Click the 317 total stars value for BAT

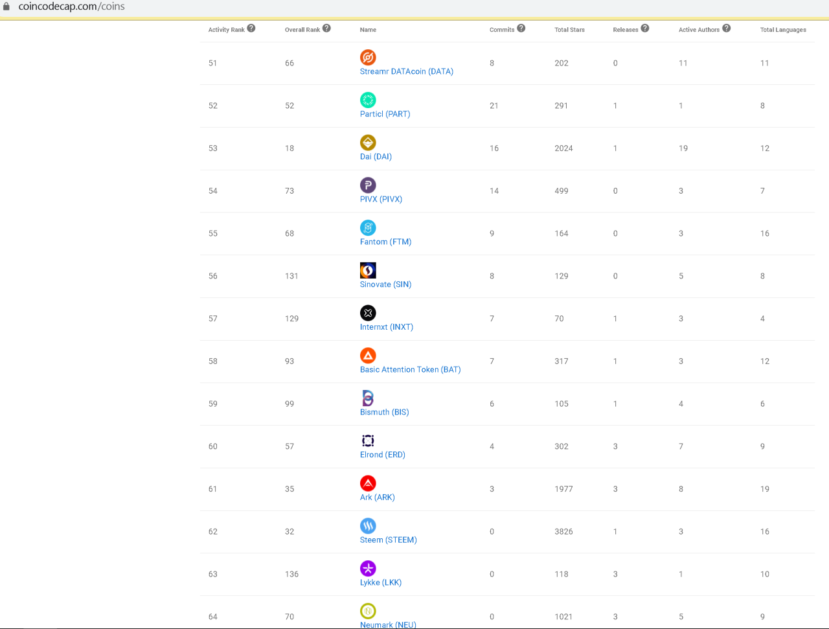(562, 361)
